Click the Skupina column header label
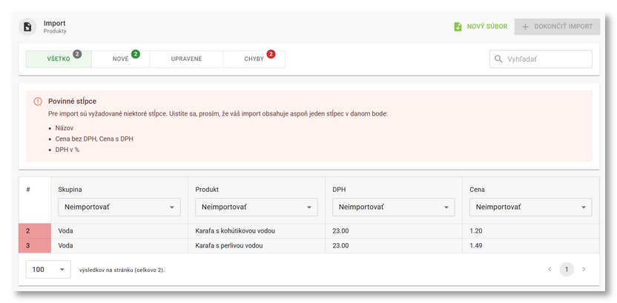 coord(70,190)
